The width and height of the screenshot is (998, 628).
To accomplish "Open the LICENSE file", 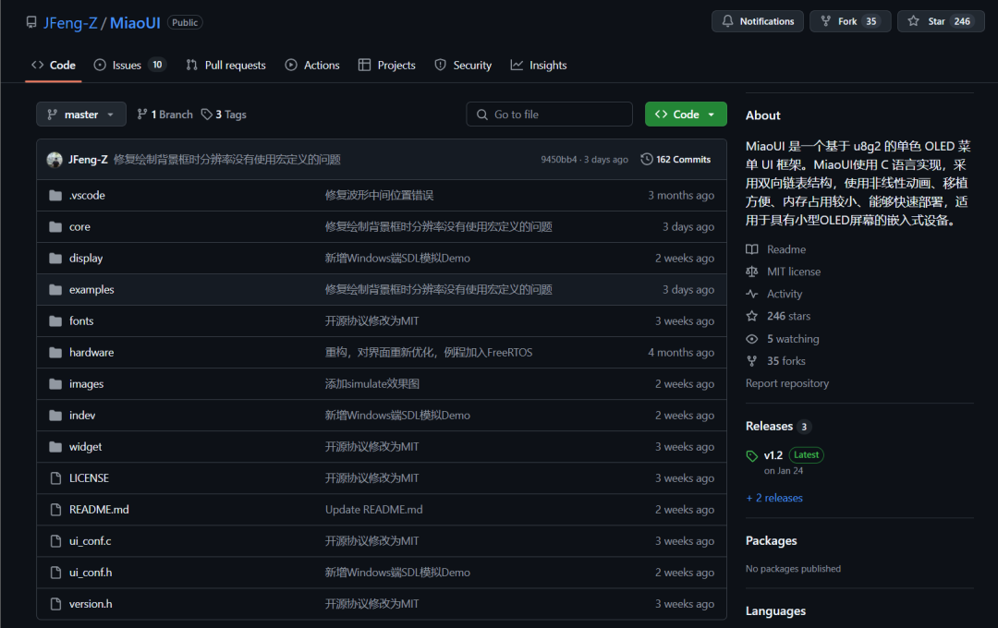I will 89,478.
